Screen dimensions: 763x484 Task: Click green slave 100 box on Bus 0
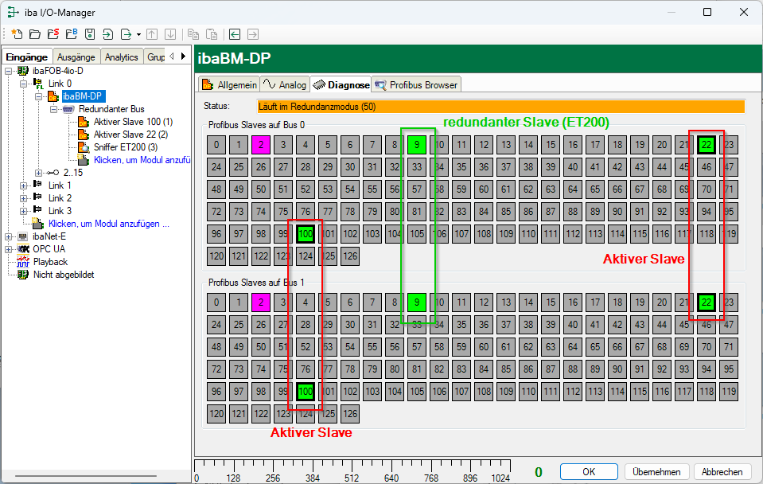pyautogui.click(x=306, y=234)
